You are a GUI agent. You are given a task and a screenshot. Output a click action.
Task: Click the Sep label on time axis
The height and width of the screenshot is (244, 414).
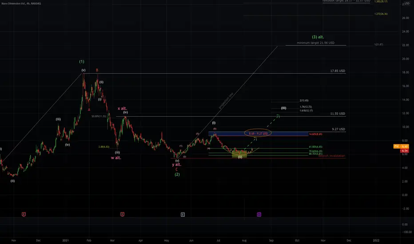tap(271, 240)
